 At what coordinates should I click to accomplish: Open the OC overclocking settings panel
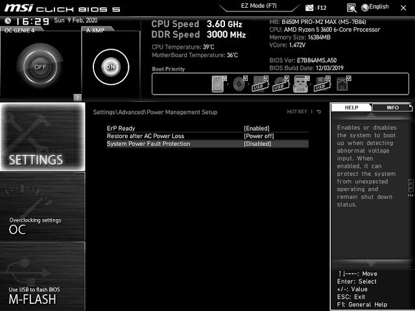[x=43, y=207]
